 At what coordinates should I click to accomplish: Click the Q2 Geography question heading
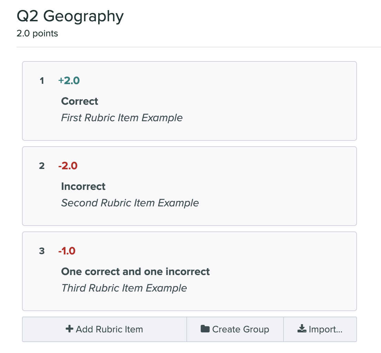(70, 16)
